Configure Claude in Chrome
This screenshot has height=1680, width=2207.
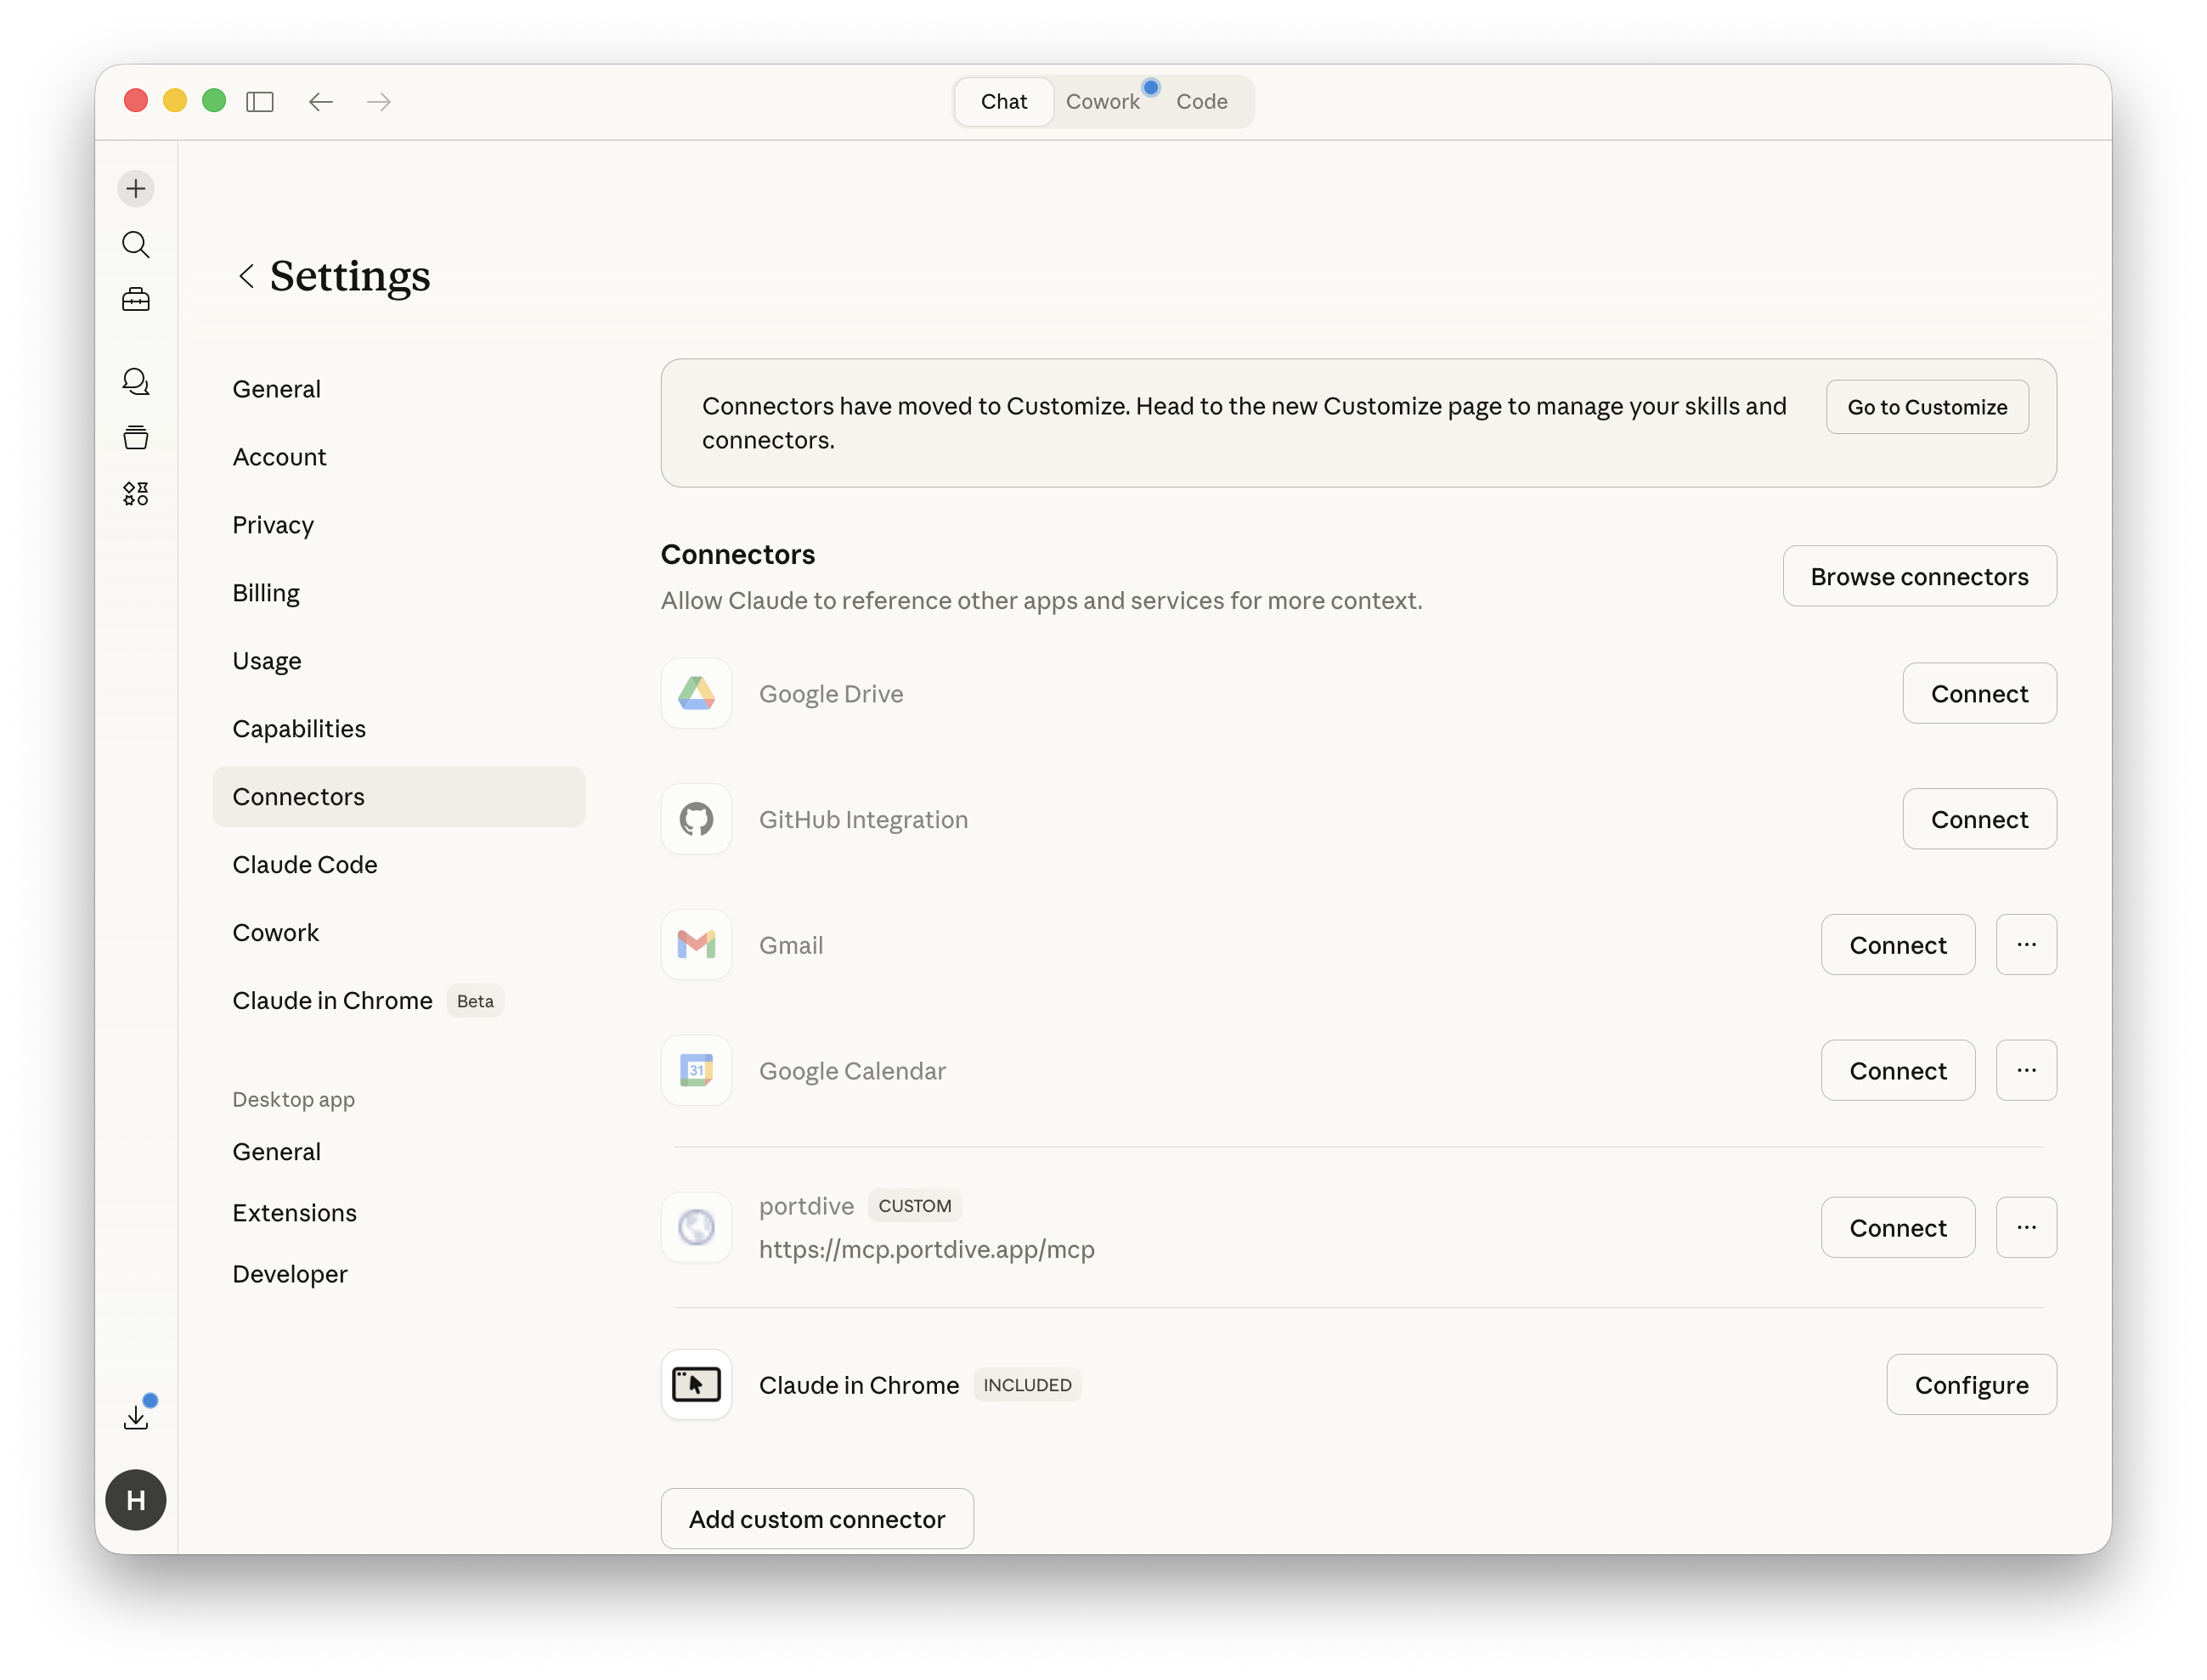point(1971,1384)
